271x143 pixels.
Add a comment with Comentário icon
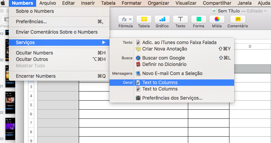(238, 19)
